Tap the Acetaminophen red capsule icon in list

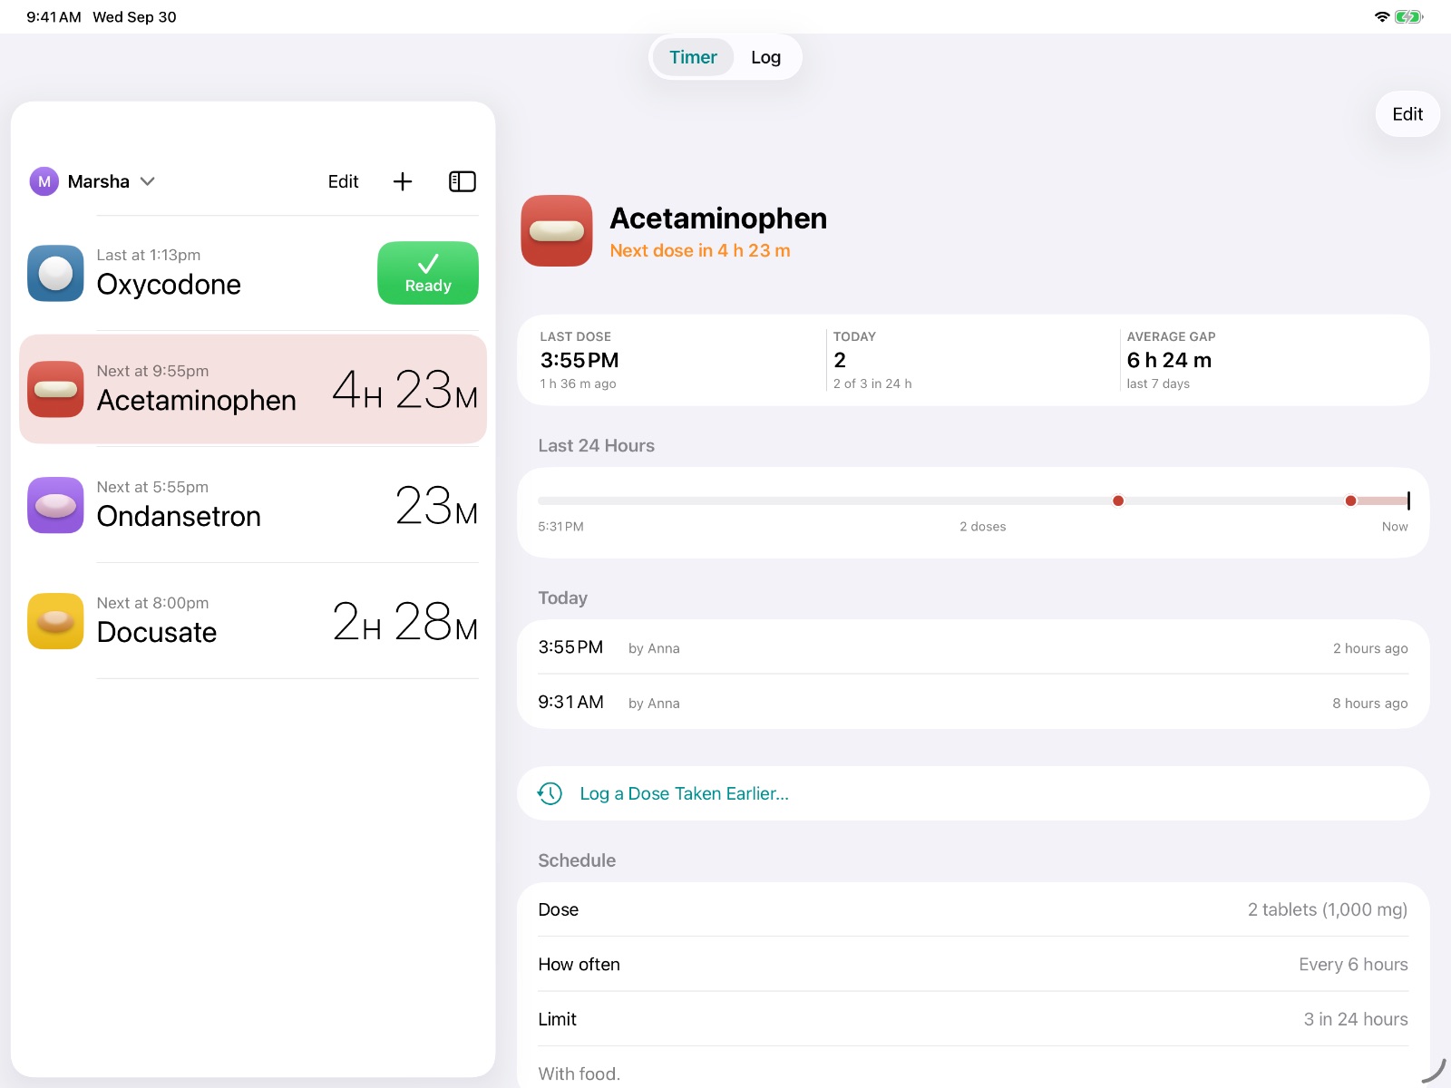pyautogui.click(x=55, y=389)
